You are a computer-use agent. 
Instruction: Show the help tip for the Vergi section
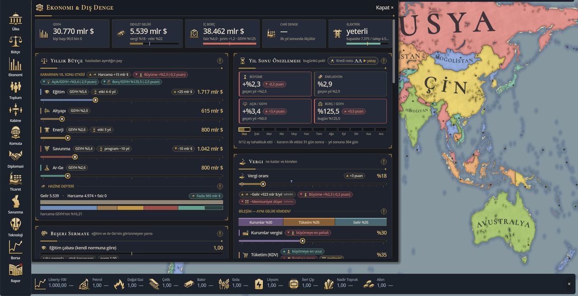384,162
